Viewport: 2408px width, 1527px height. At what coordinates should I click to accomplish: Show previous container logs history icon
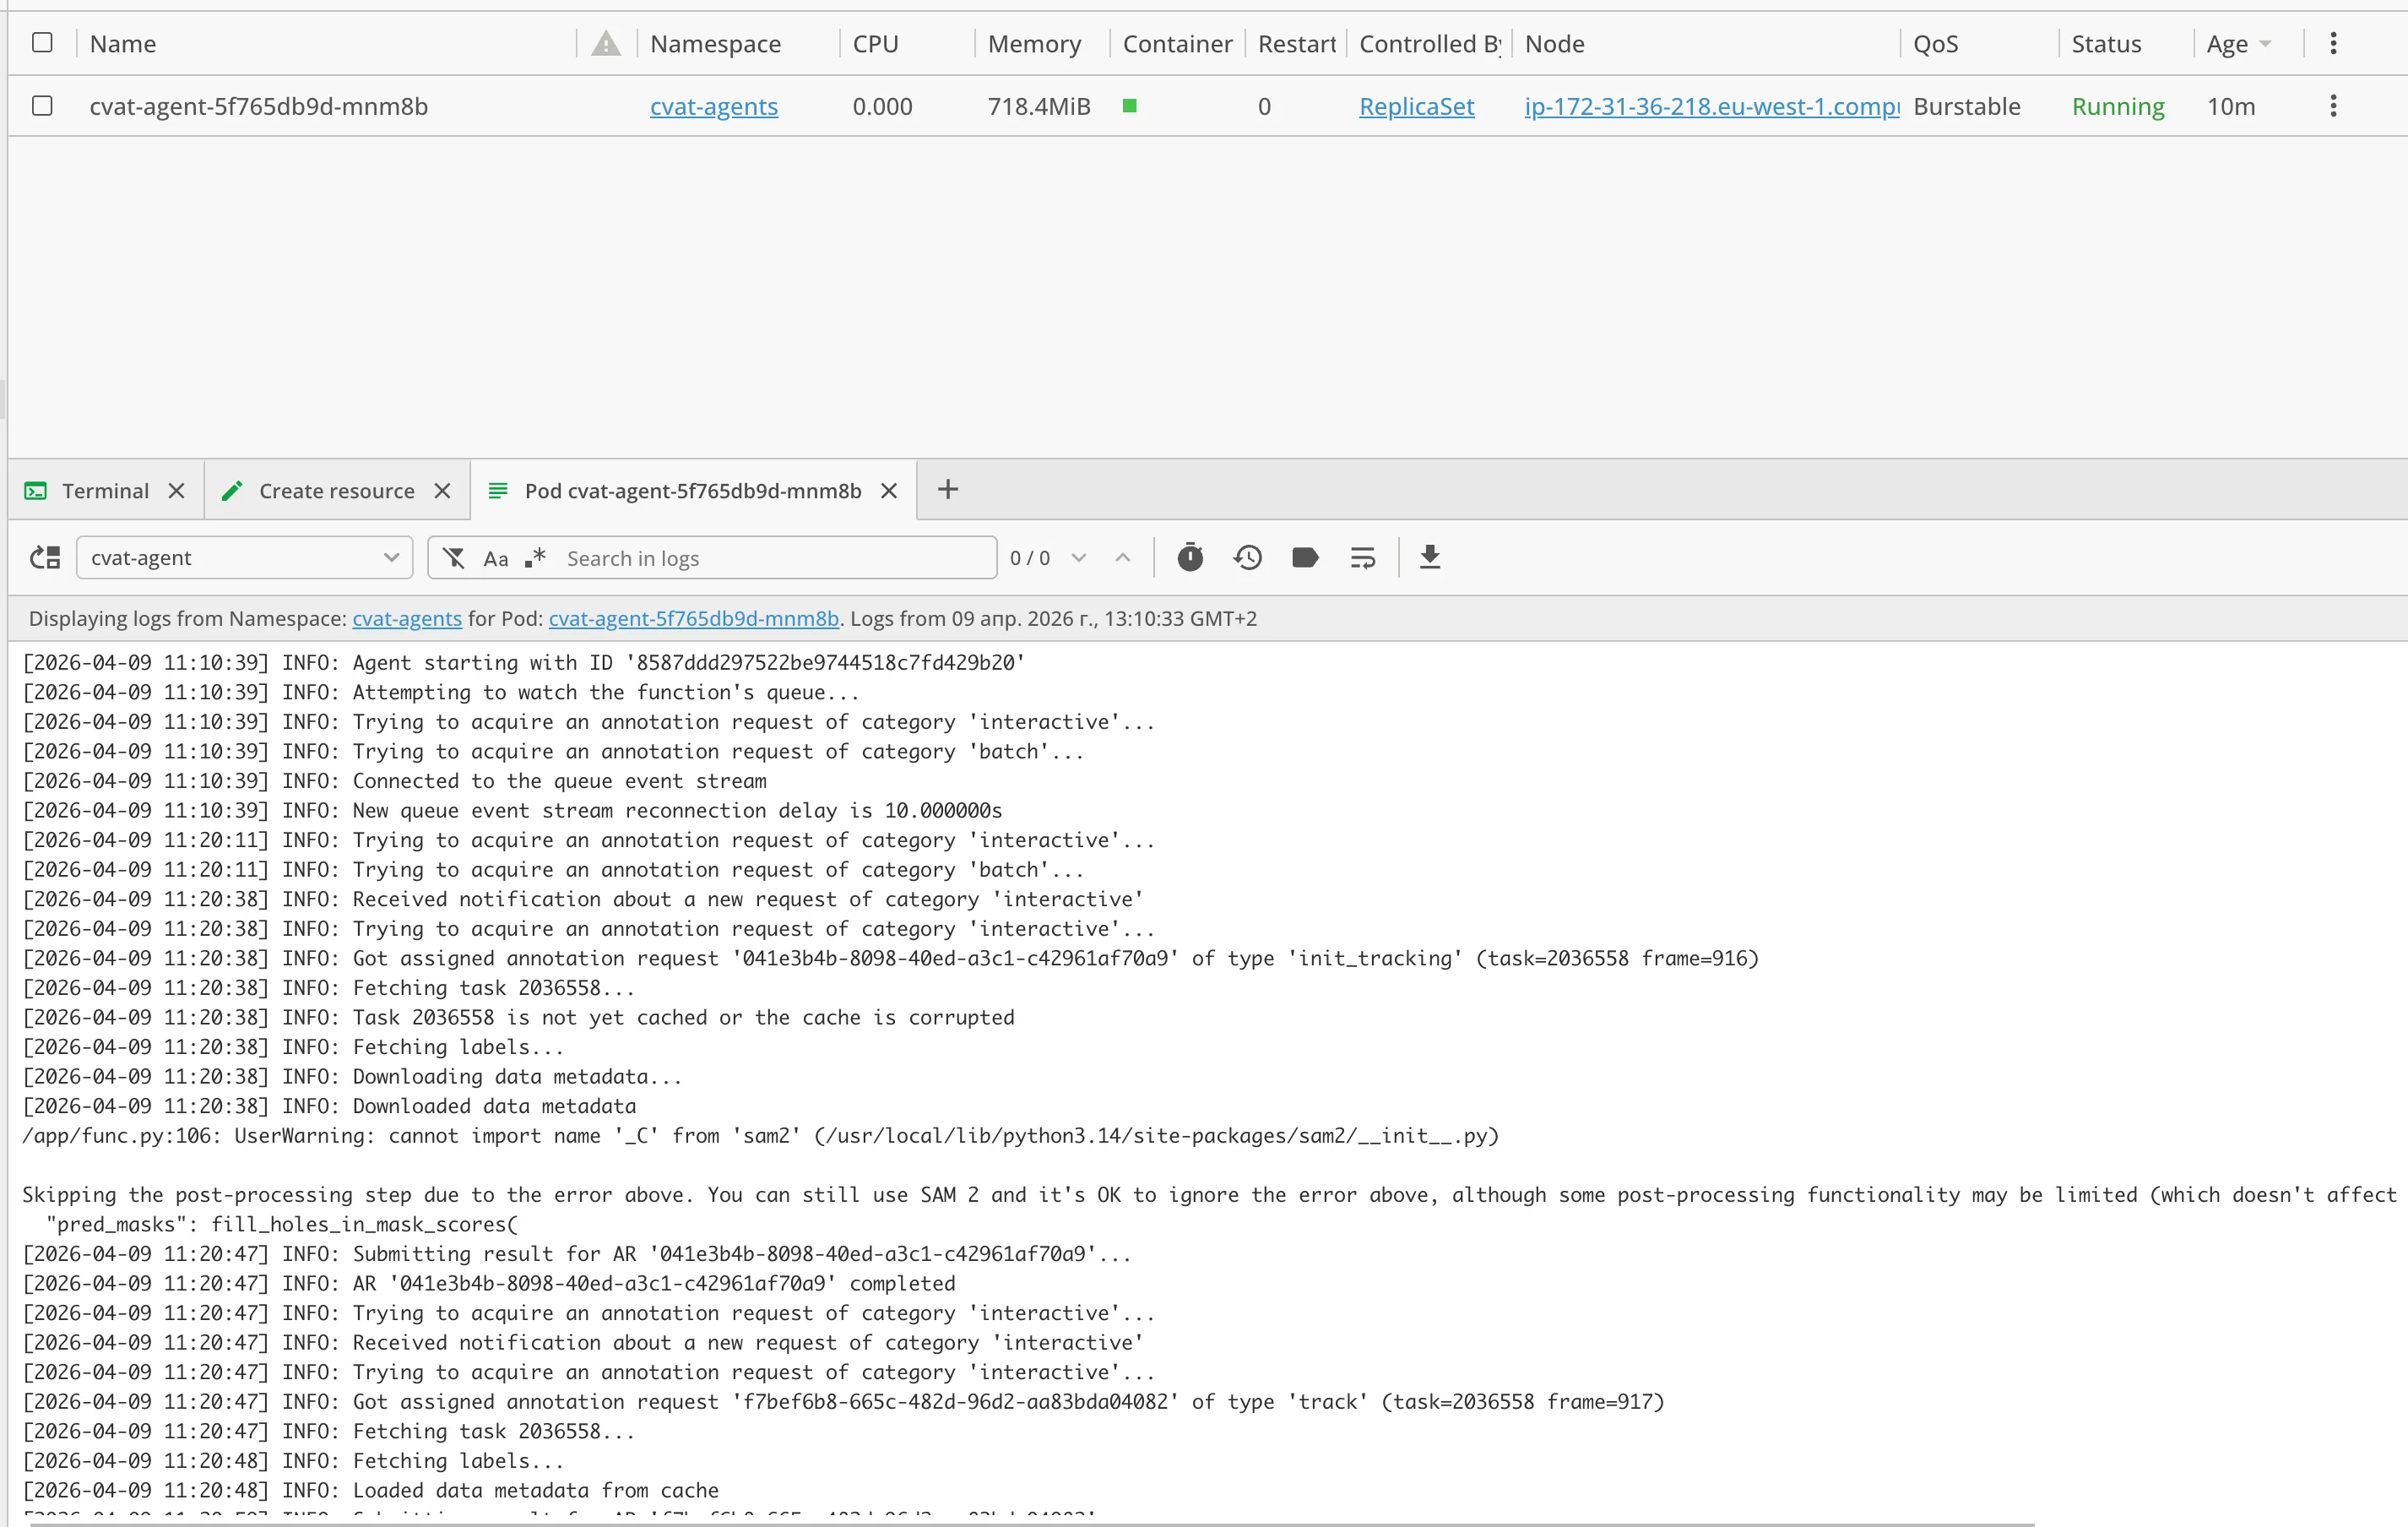pos(1248,557)
